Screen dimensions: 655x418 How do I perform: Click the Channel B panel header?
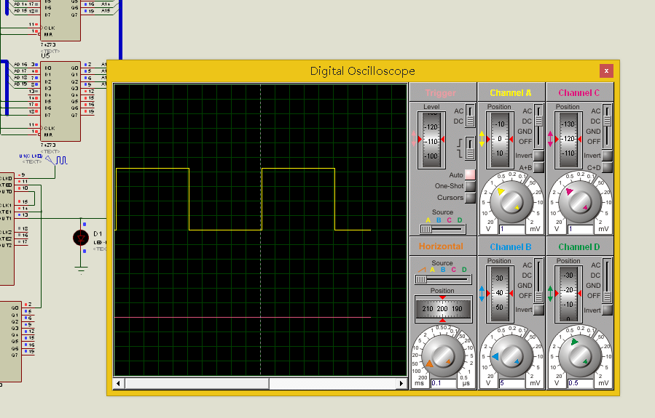pyautogui.click(x=511, y=246)
